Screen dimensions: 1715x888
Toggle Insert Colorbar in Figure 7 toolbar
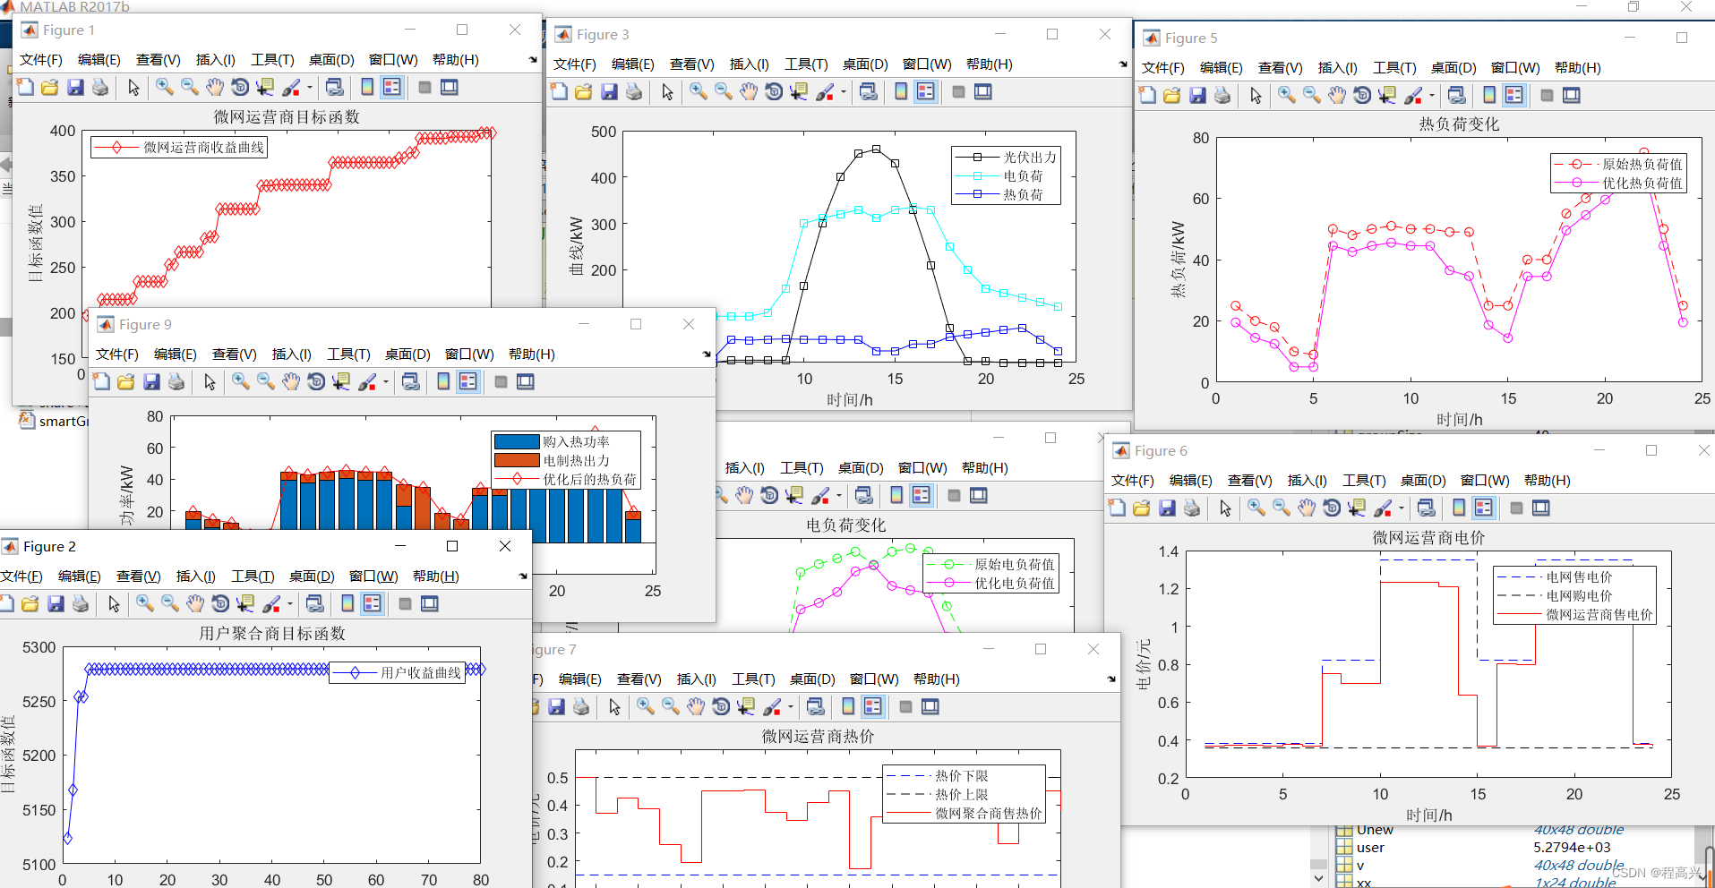(x=848, y=706)
